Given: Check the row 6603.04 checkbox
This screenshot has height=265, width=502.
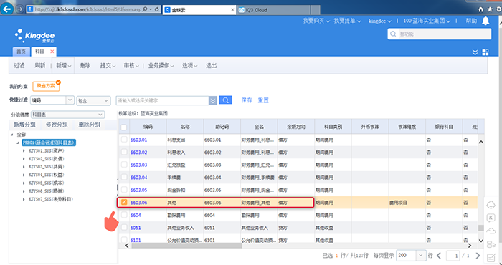Looking at the screenshot, I should point(124,177).
